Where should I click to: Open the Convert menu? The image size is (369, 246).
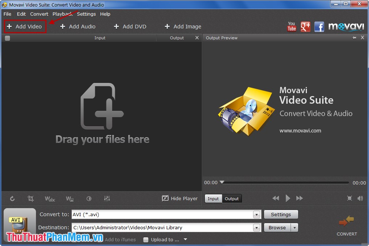pyautogui.click(x=39, y=14)
